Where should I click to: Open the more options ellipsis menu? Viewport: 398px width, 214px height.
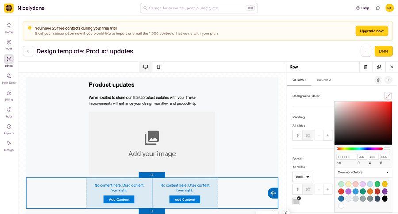(x=366, y=51)
